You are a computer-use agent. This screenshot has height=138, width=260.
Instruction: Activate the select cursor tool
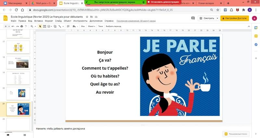[x=40, y=26]
